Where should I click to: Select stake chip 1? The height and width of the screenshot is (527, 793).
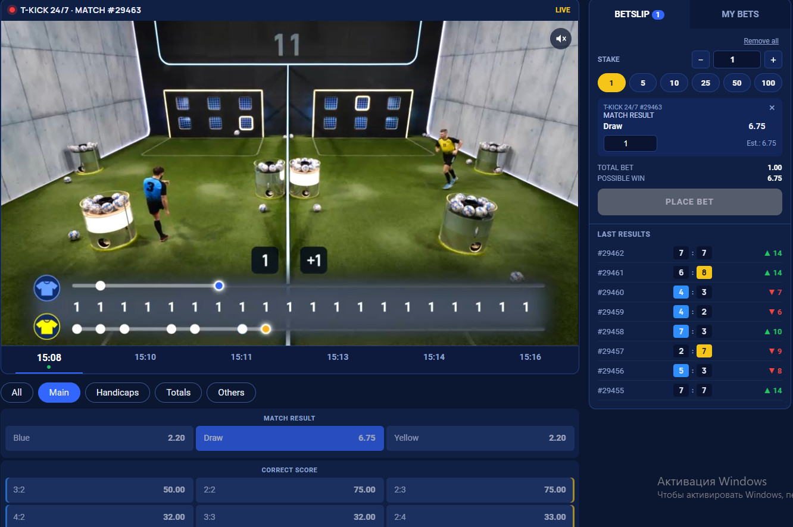click(x=611, y=83)
